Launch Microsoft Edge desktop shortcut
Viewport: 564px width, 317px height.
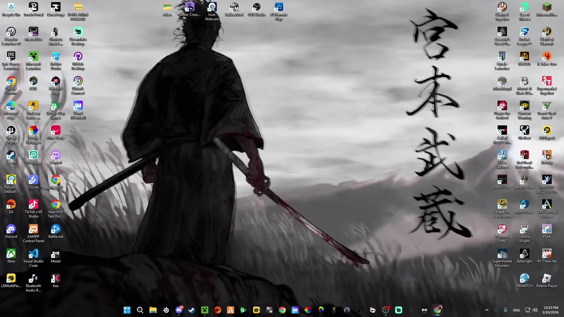click(11, 111)
